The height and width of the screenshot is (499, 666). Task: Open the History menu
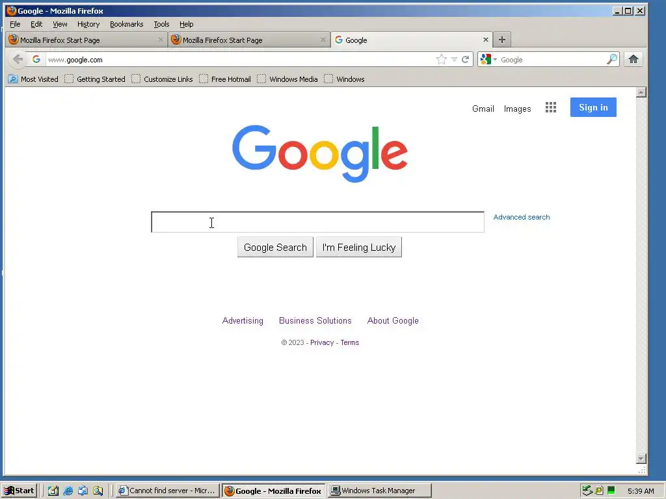point(88,24)
